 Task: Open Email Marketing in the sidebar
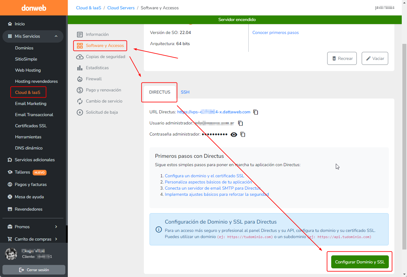pyautogui.click(x=31, y=103)
